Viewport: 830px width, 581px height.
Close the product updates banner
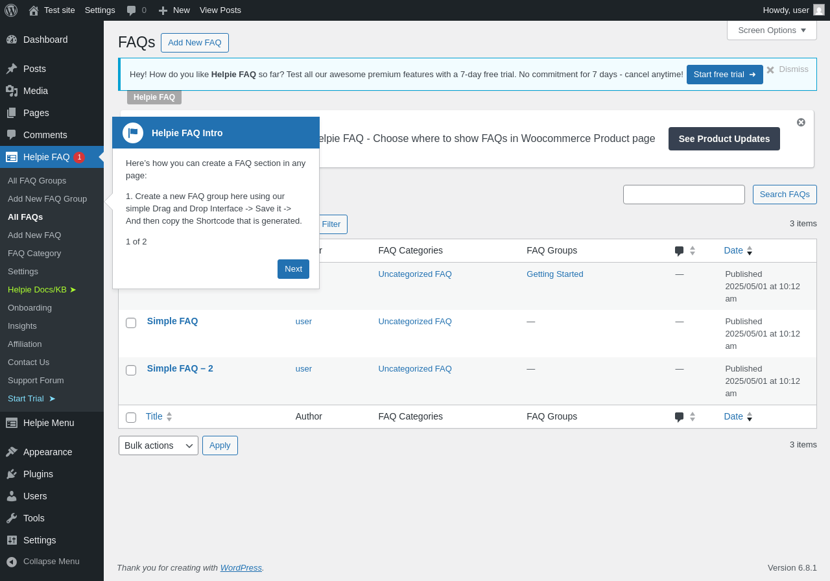pos(801,122)
